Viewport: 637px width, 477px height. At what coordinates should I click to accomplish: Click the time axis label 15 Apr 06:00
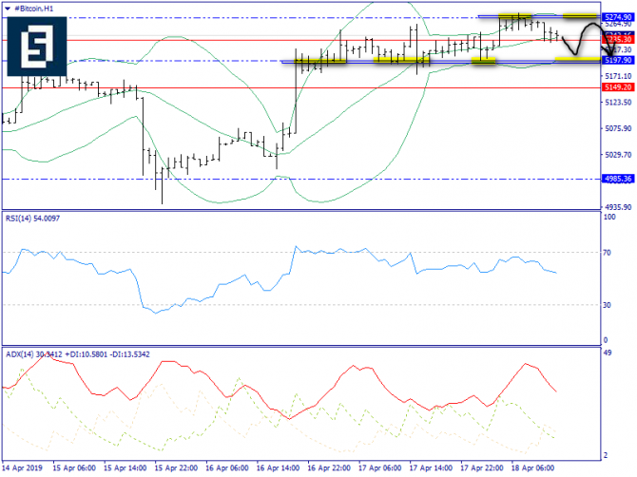(74, 468)
